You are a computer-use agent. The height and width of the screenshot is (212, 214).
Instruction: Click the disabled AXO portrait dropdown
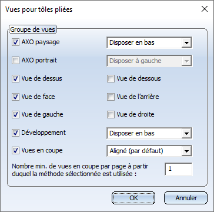pyautogui.click(x=149, y=61)
